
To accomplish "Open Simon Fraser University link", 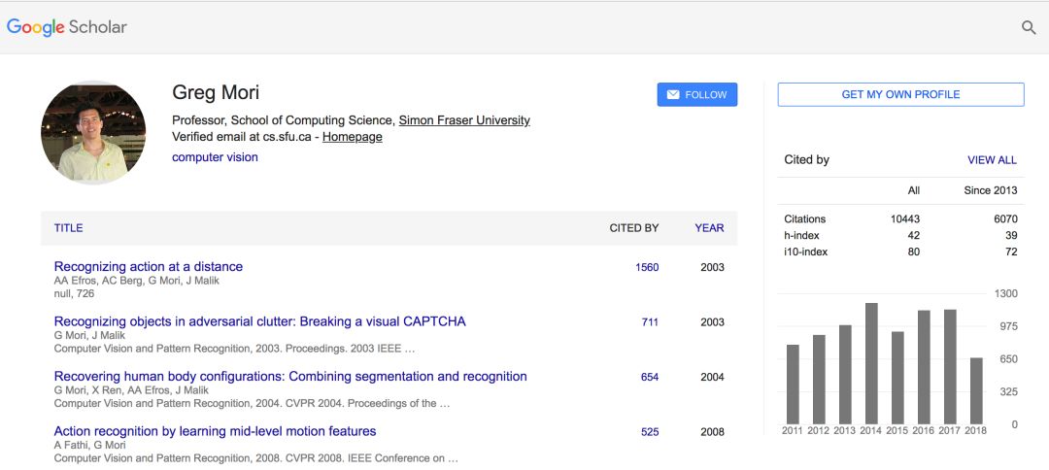I will 464,120.
